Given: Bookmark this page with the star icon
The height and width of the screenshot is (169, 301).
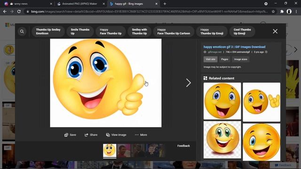Looking at the screenshot, I should click(x=273, y=11).
